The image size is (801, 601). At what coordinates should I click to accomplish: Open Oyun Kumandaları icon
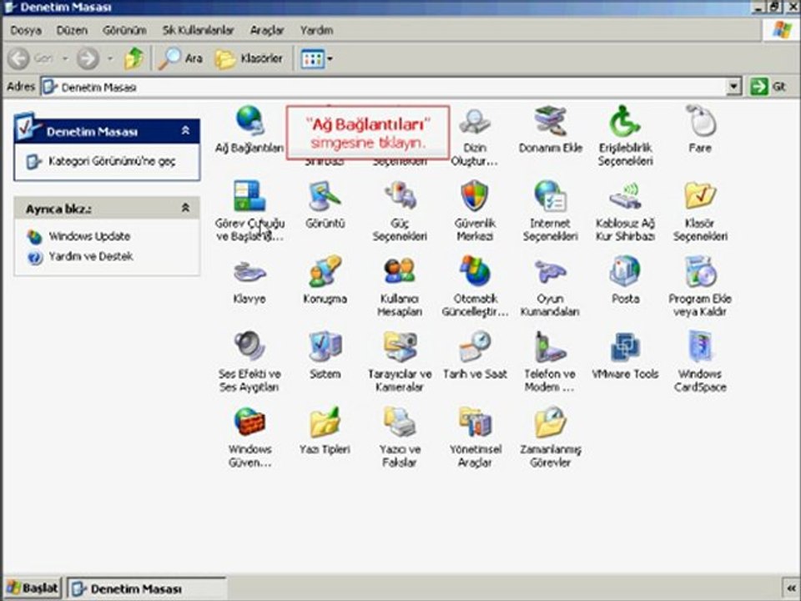point(550,272)
